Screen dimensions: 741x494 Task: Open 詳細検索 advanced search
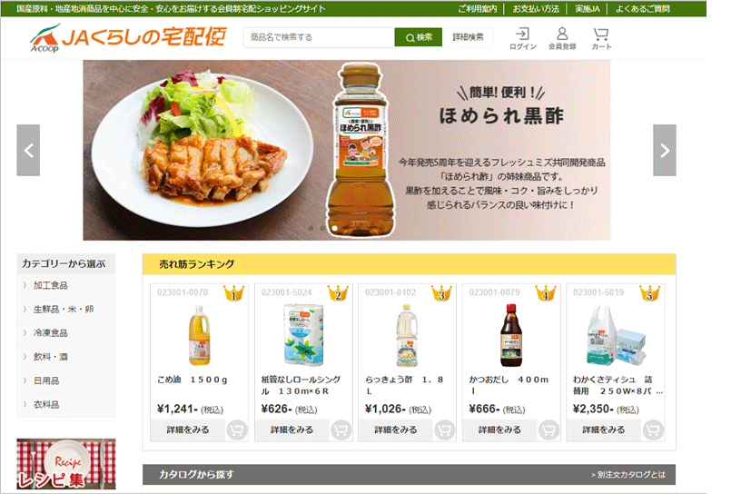468,37
